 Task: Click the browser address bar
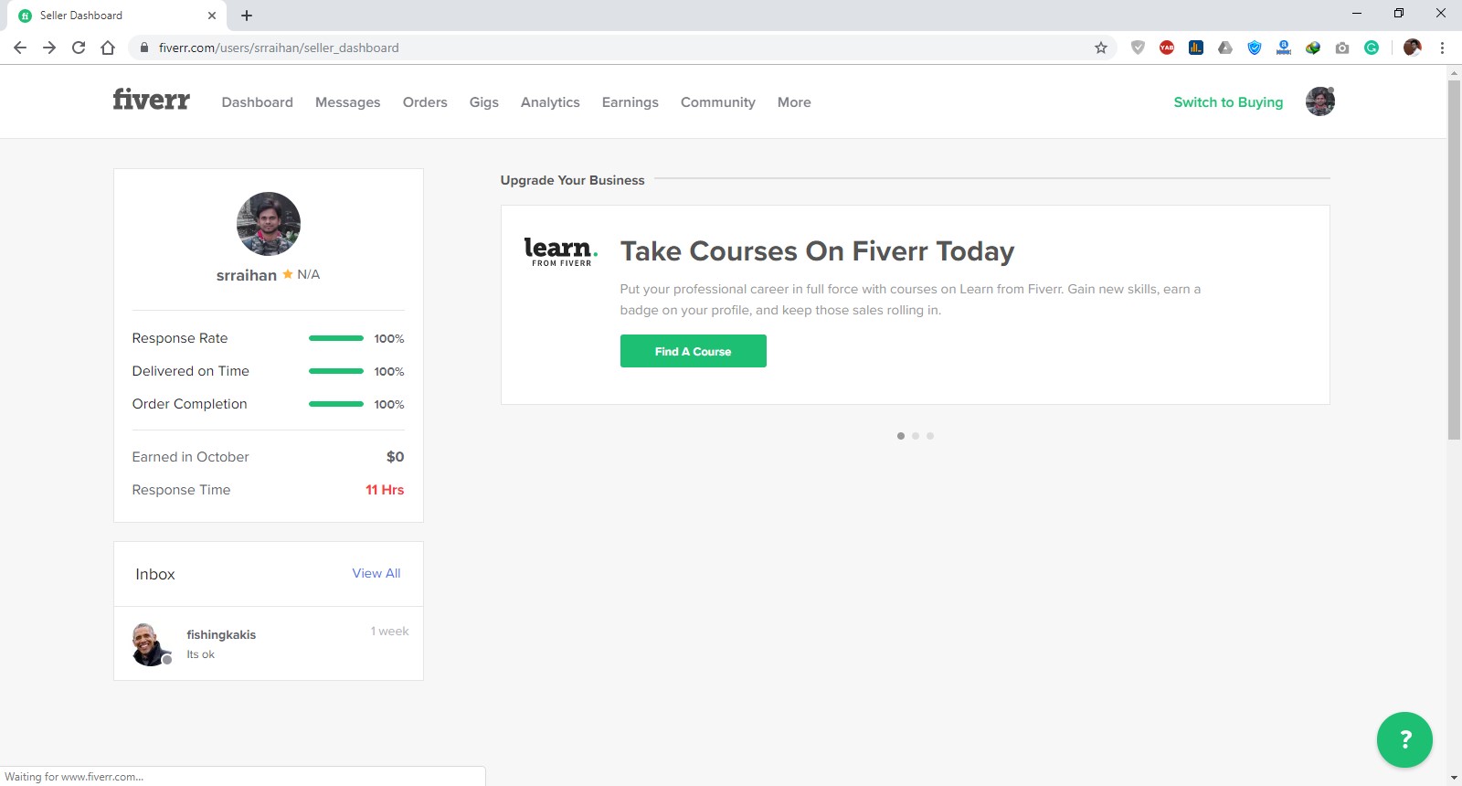(x=621, y=48)
